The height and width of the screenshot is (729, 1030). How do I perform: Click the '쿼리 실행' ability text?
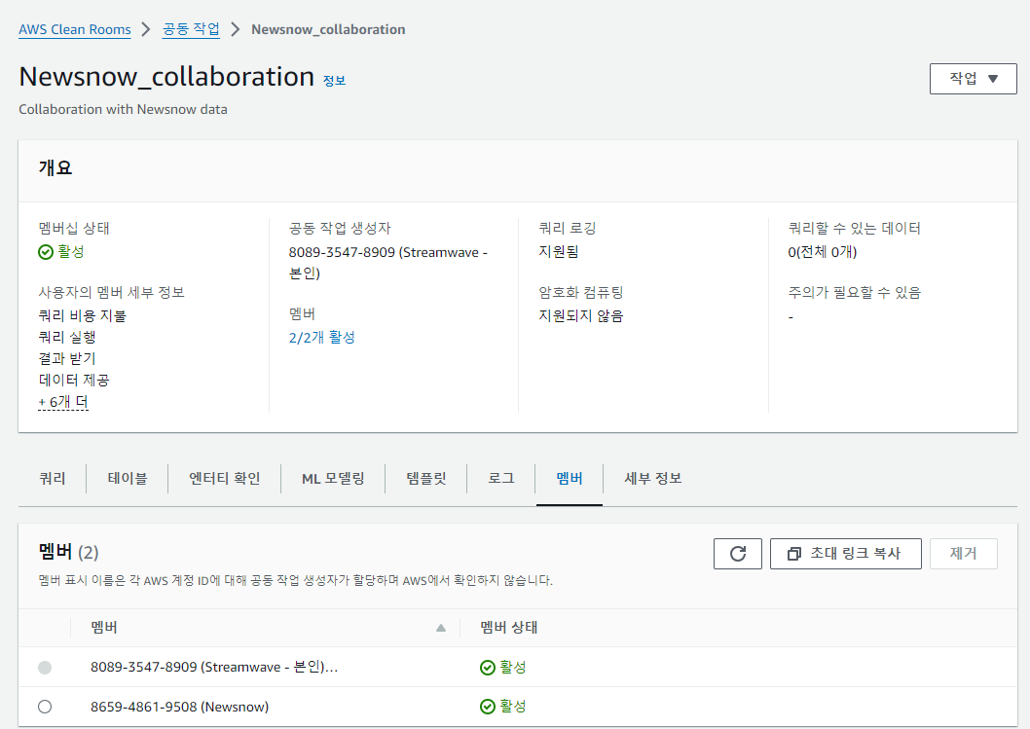pos(67,338)
